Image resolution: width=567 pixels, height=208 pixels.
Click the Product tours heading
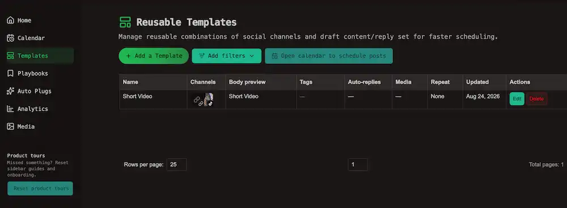pyautogui.click(x=26, y=155)
